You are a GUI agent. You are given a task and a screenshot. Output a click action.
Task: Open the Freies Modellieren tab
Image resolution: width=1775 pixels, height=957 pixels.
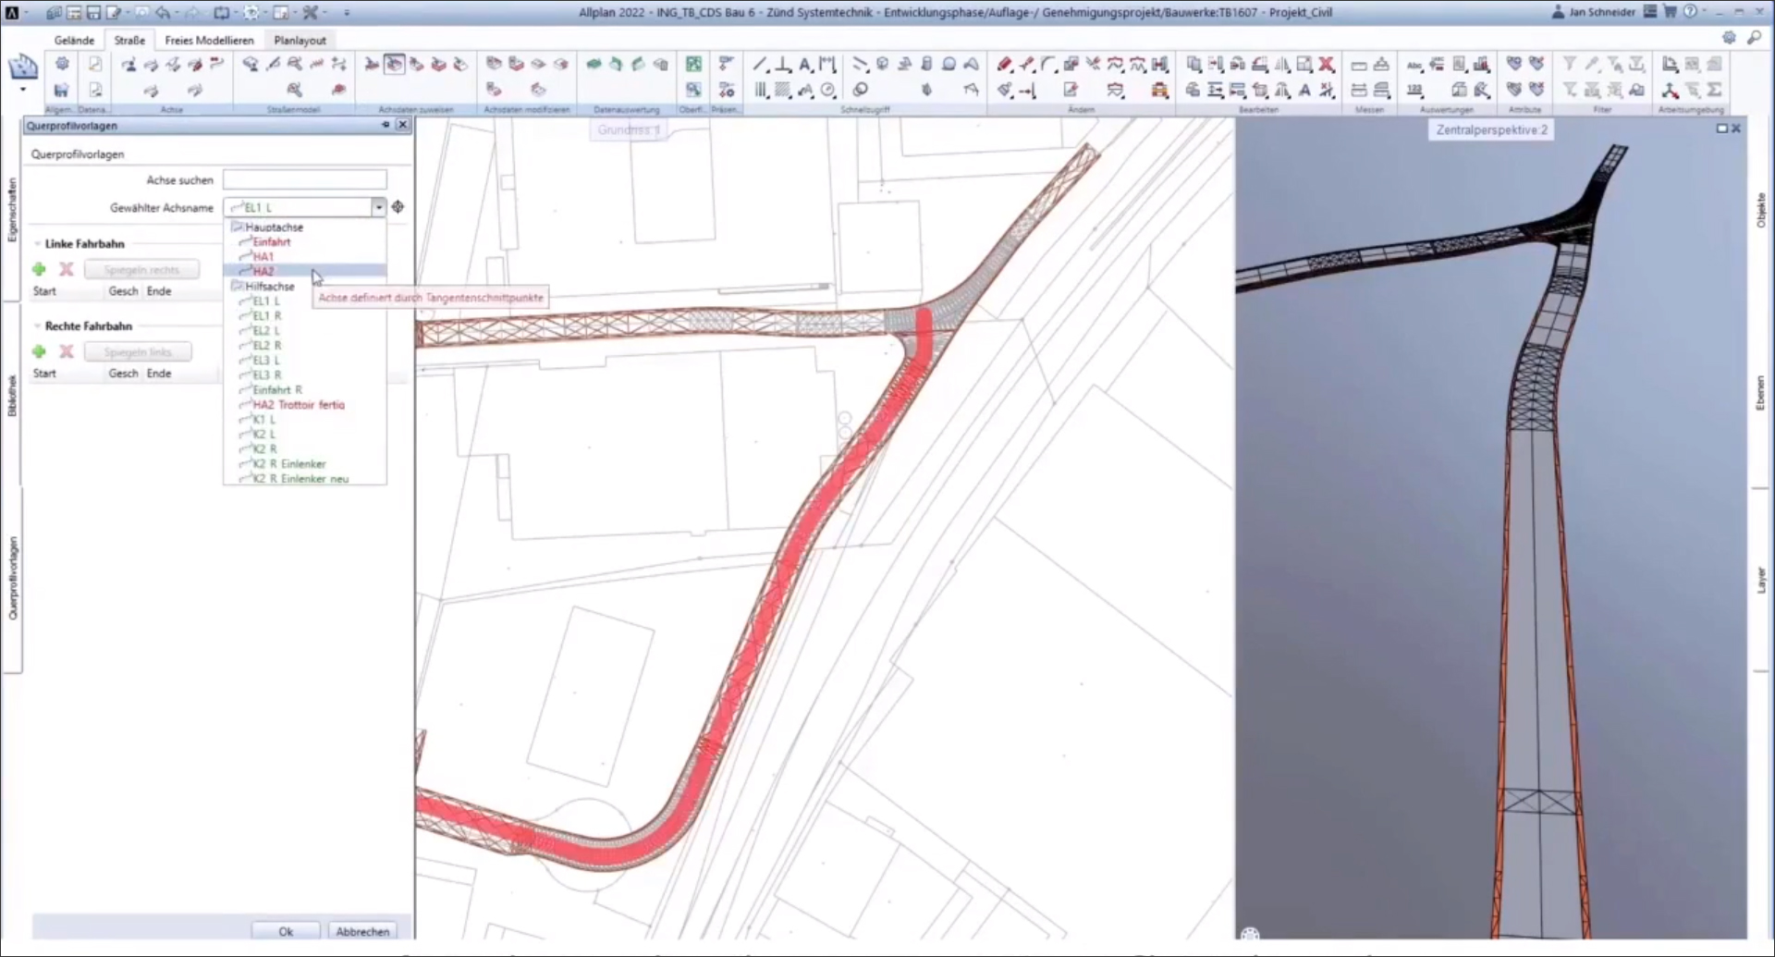(209, 40)
